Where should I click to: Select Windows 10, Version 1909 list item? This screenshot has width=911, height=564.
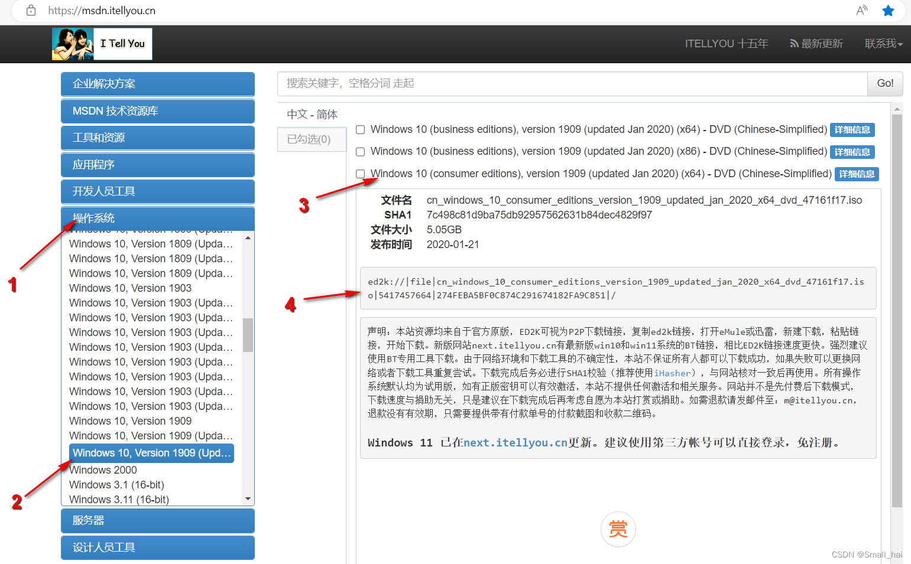tap(131, 421)
